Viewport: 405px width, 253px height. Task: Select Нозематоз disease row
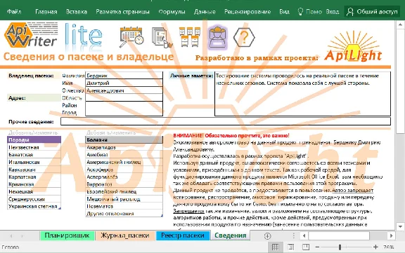coord(124,207)
